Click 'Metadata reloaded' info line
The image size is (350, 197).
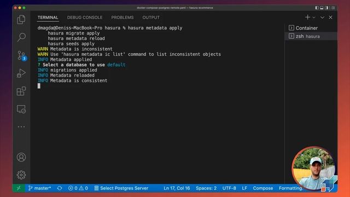[x=66, y=76]
